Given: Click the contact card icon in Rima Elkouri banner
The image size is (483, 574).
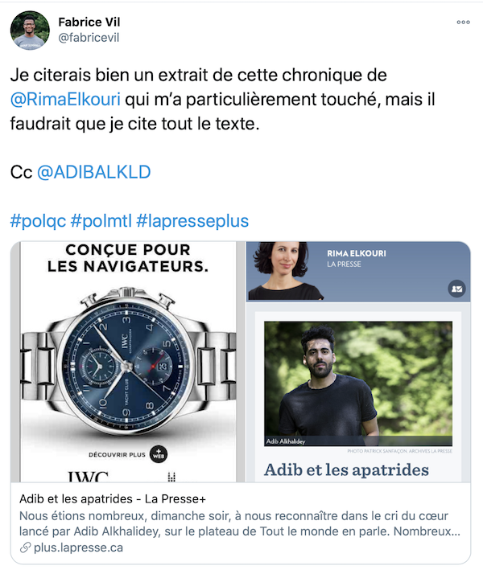Looking at the screenshot, I should point(456,289).
